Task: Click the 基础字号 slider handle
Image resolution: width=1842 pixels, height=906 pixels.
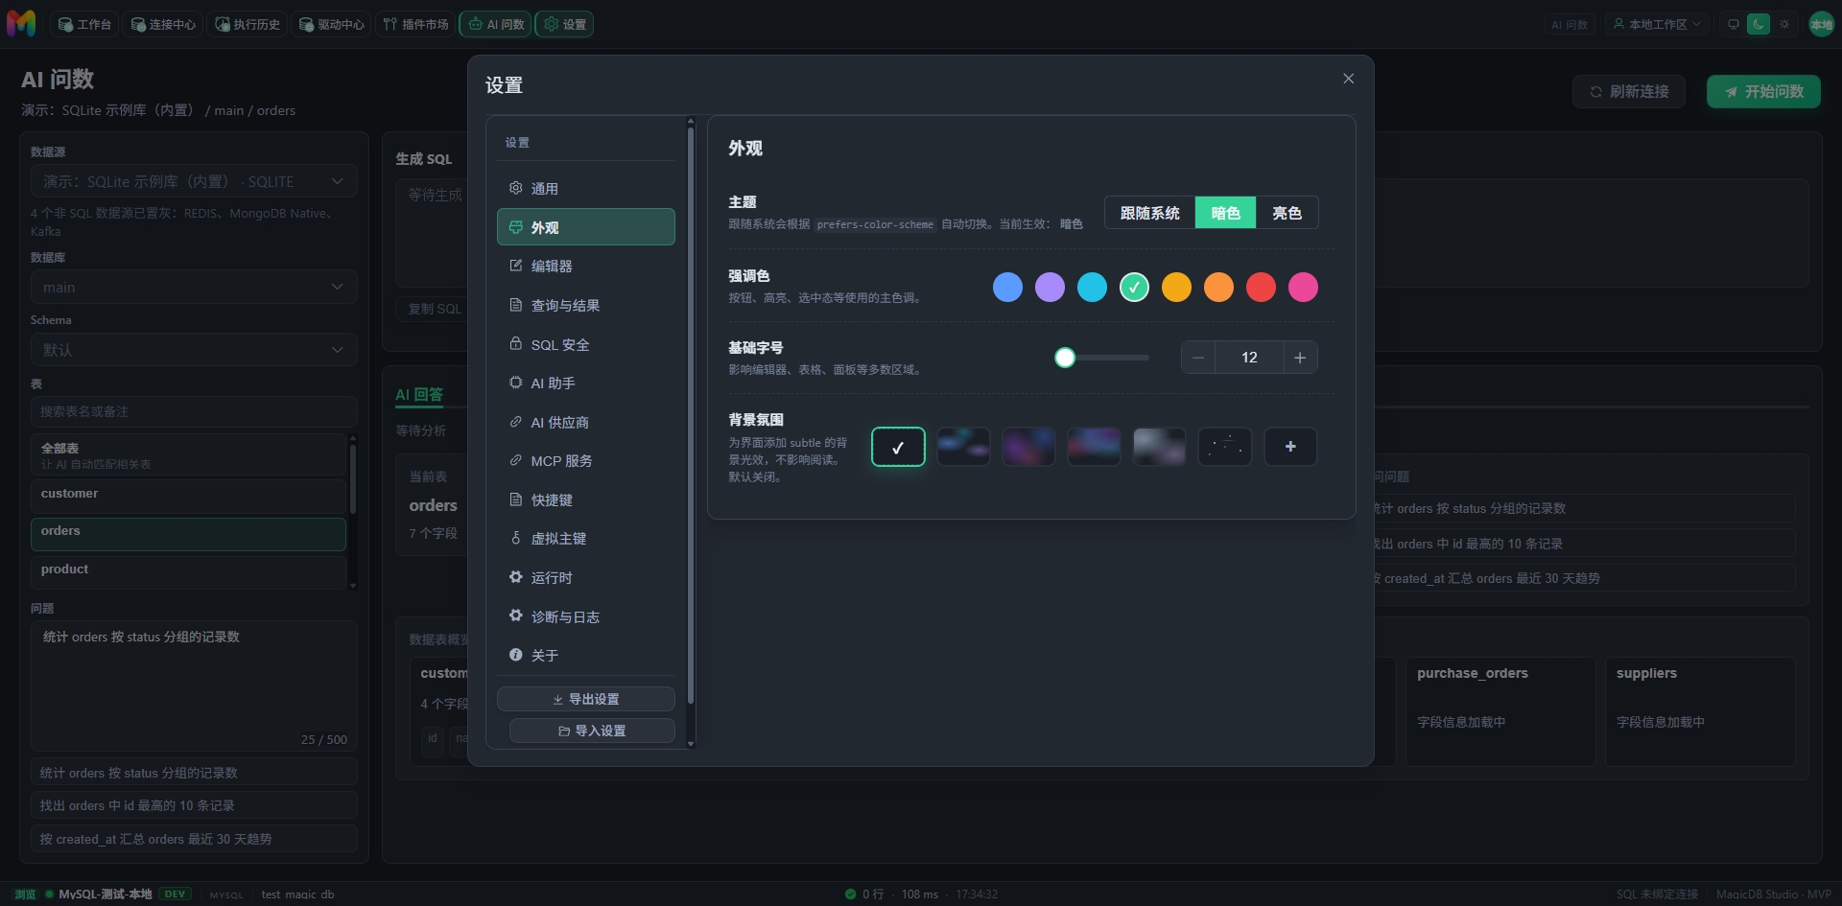Action: [x=1065, y=358]
